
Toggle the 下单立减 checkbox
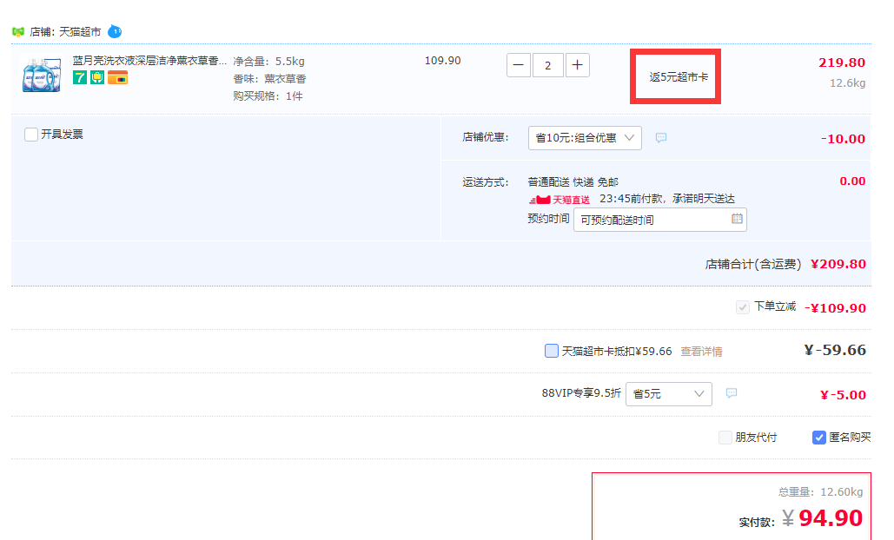pyautogui.click(x=742, y=307)
